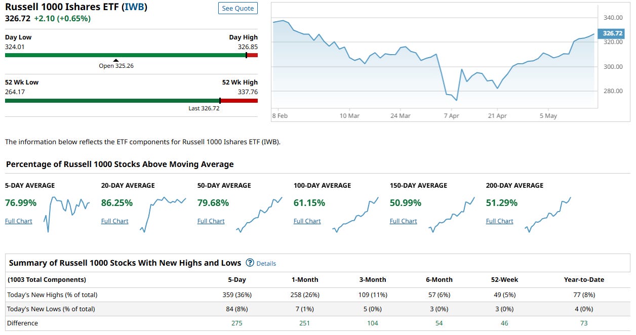Click the 7 (1%) new lows cell

click(304, 309)
